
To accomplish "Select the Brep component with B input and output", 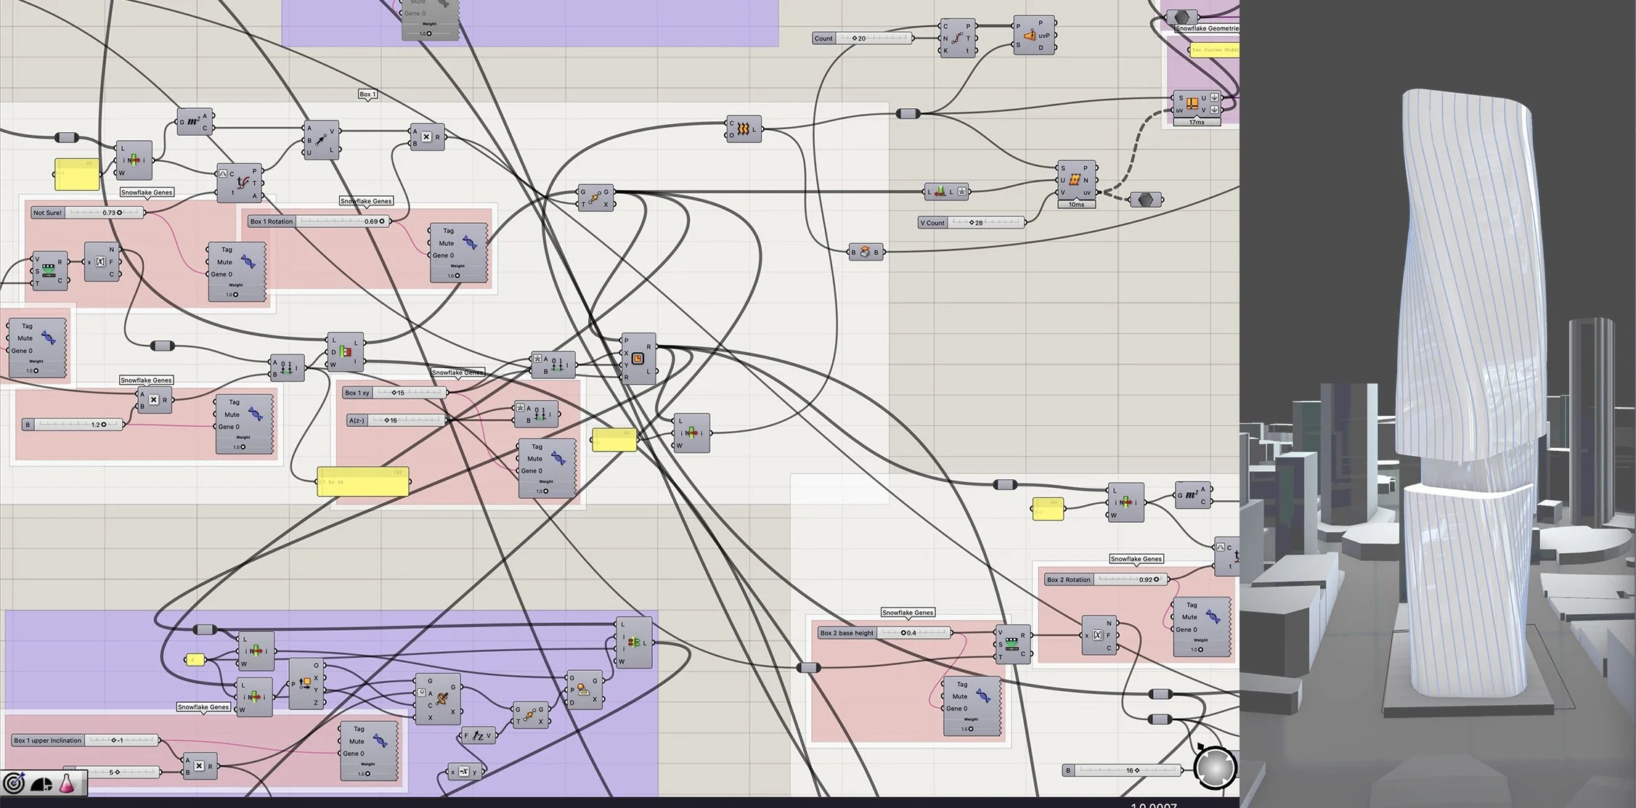I will tap(865, 253).
